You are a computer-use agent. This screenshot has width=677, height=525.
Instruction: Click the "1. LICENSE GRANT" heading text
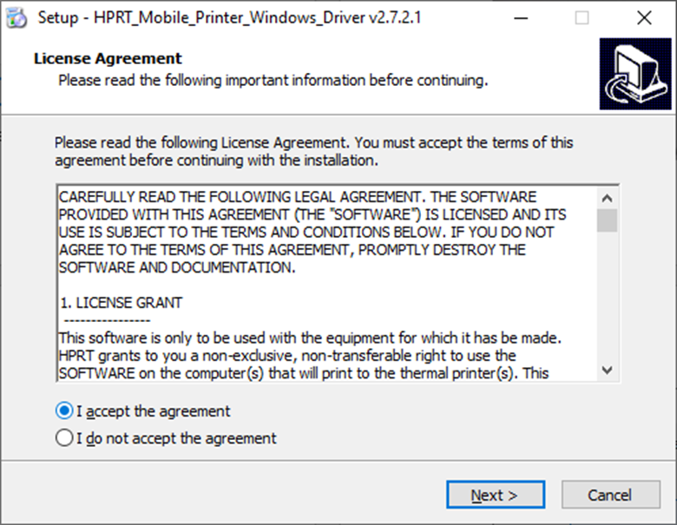coord(121,303)
